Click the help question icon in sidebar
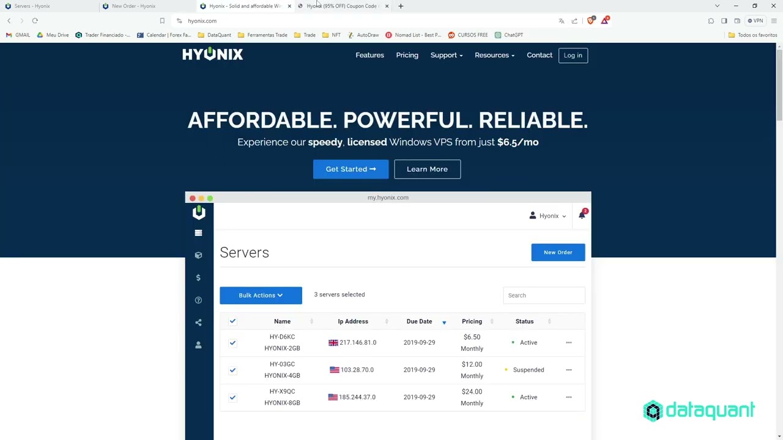The width and height of the screenshot is (783, 440). (198, 300)
